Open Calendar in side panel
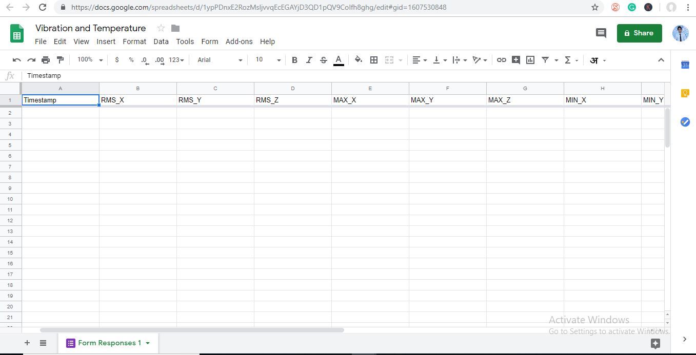 (x=685, y=65)
